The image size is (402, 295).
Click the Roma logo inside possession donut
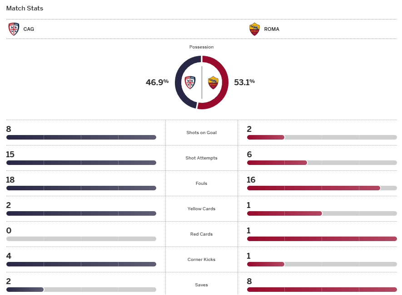pos(213,82)
